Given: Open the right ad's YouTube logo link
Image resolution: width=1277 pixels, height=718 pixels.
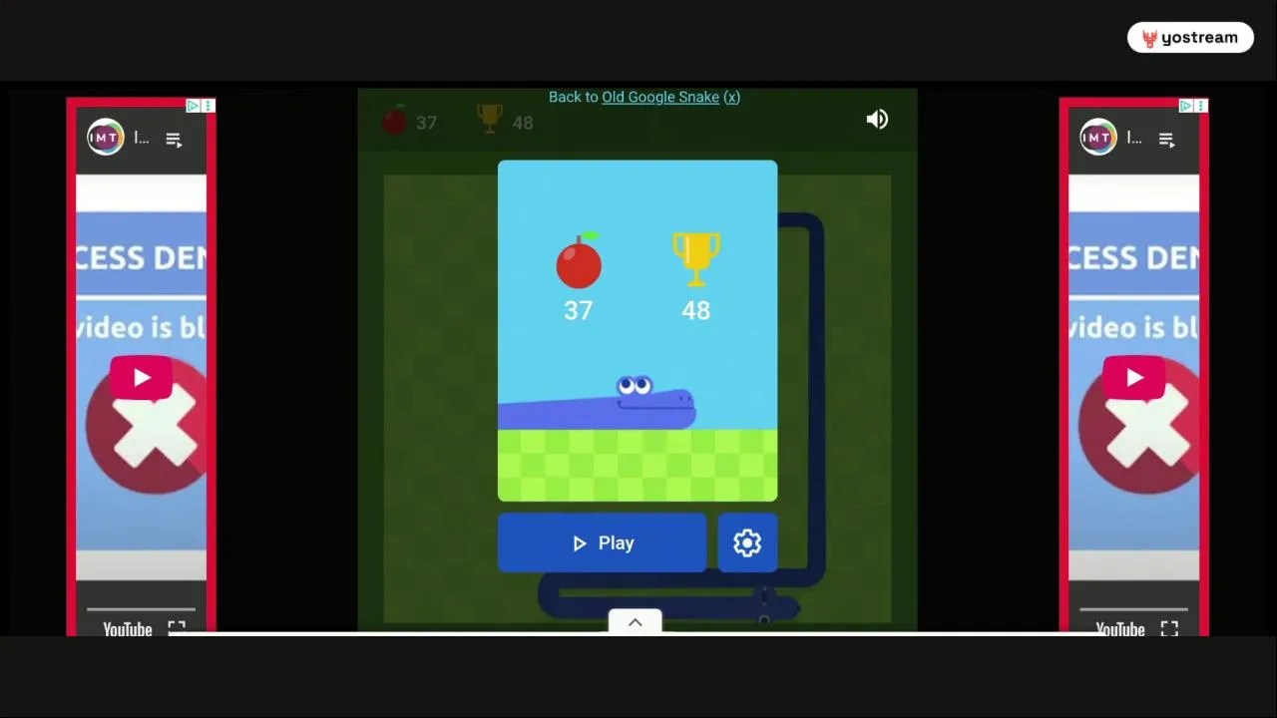Looking at the screenshot, I should pyautogui.click(x=1120, y=628).
